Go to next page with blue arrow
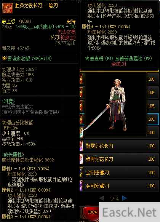The image size is (160, 222). pos(125,198)
